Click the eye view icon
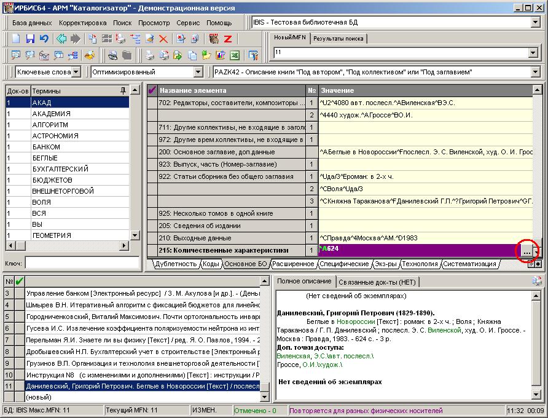 113,55
